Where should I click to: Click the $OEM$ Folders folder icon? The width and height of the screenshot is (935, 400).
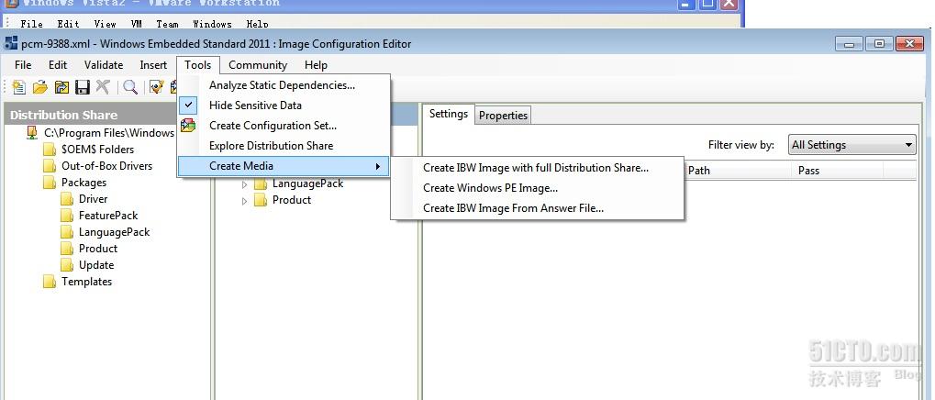click(50, 149)
